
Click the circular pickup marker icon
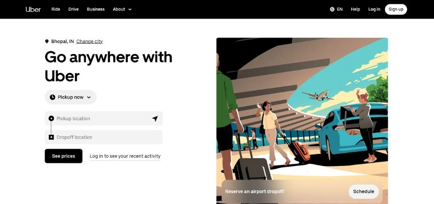51,119
